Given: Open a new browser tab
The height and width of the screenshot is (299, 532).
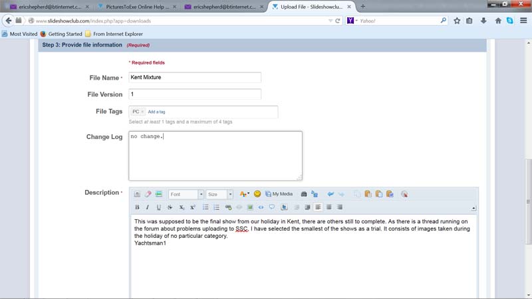Looking at the screenshot, I should (362, 7).
